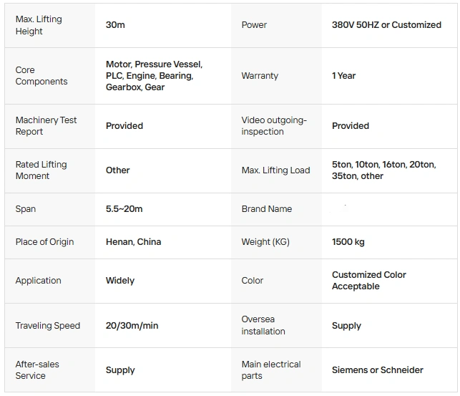Click the "Video outgoing-inspection" label
460x396 pixels.
click(274, 126)
